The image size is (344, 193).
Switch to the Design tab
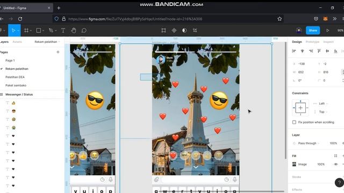[297, 42]
